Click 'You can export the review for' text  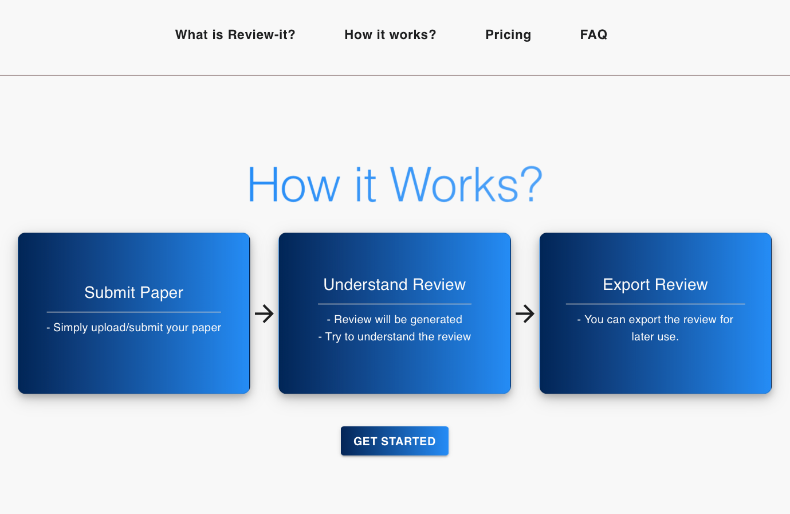point(655,320)
